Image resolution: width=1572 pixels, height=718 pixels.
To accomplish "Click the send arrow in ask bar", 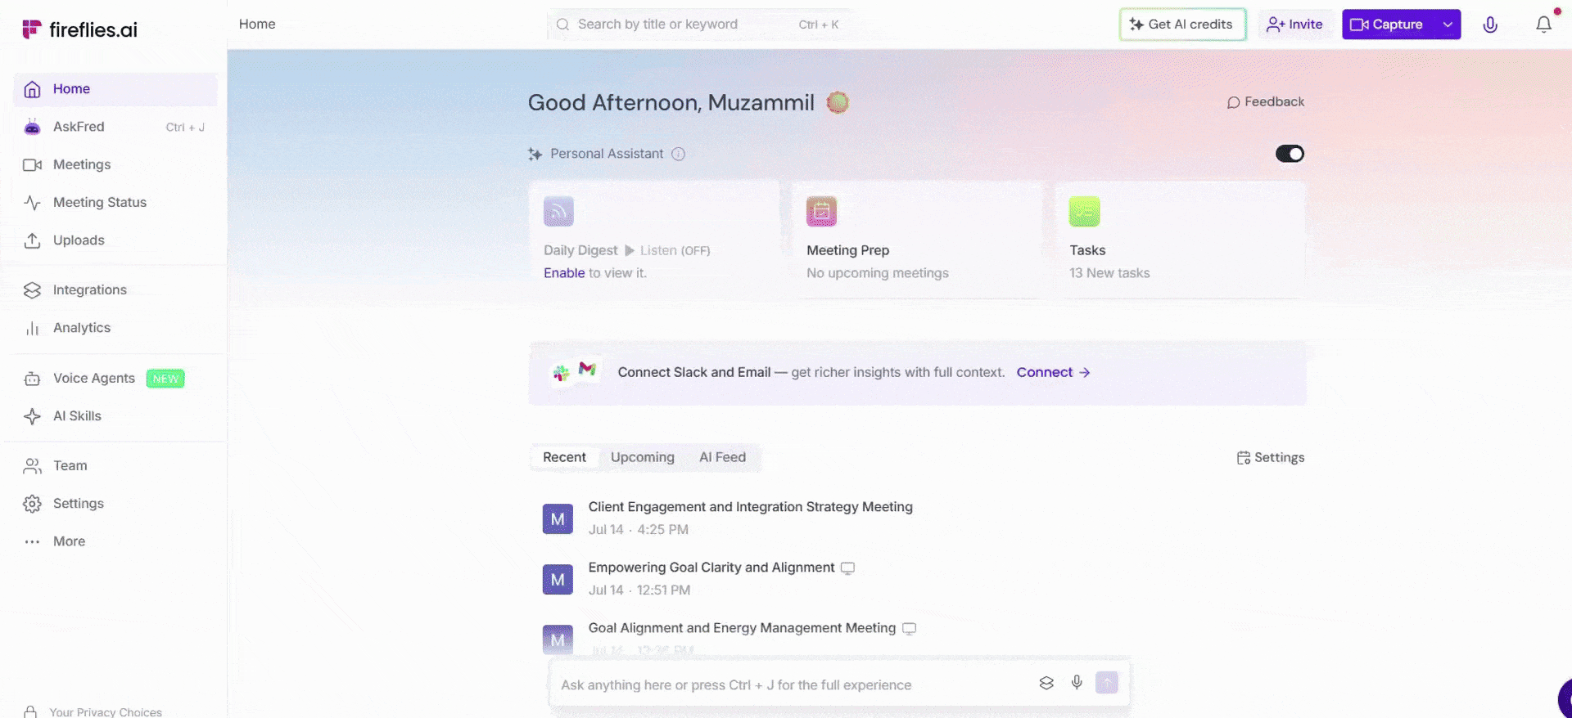I will (x=1107, y=683).
